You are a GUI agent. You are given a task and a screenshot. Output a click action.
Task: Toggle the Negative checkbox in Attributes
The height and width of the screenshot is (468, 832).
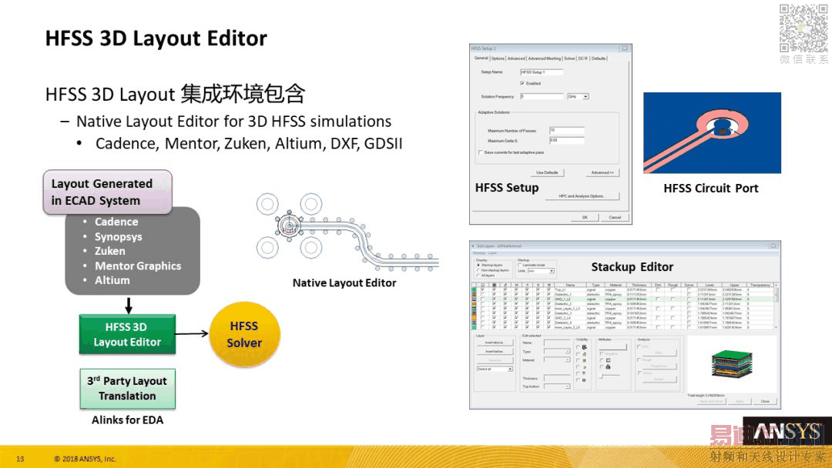pyautogui.click(x=602, y=353)
